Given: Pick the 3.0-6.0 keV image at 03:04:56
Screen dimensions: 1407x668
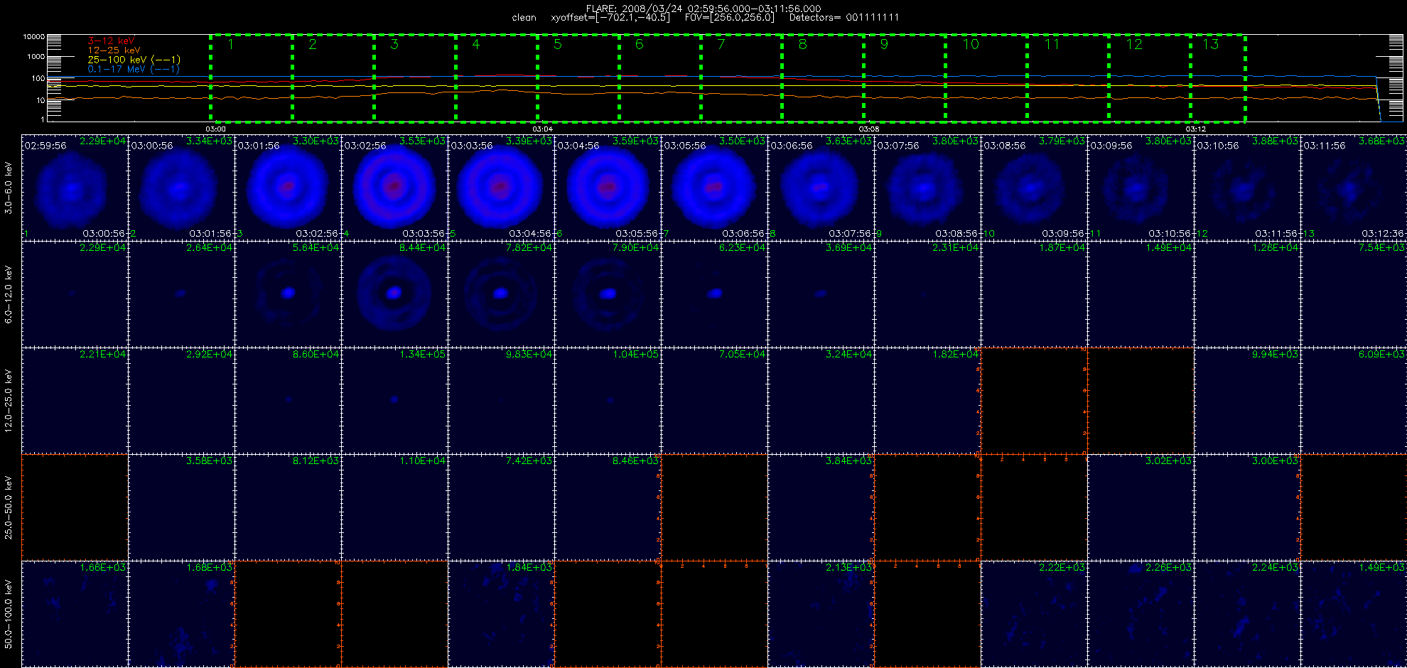Looking at the screenshot, I should pyautogui.click(x=608, y=188).
